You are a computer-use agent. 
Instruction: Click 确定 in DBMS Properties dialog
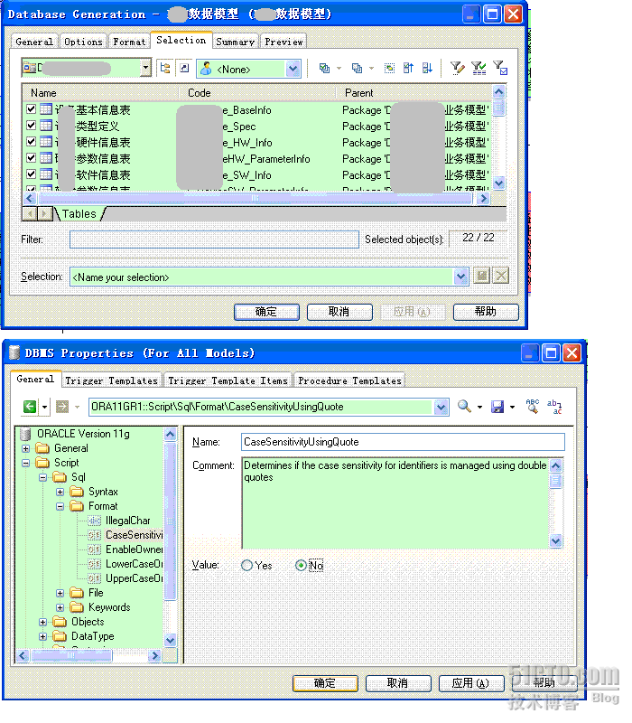[x=325, y=683]
